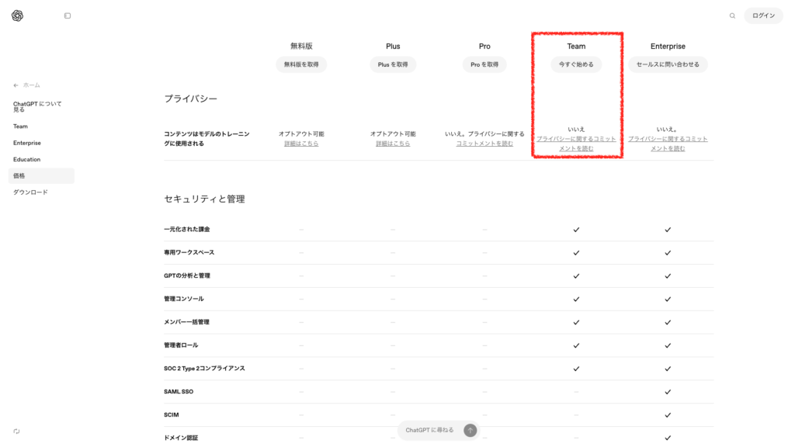Open Enterprise privacy commitment link
Image resolution: width=795 pixels, height=447 pixels.
click(x=668, y=144)
